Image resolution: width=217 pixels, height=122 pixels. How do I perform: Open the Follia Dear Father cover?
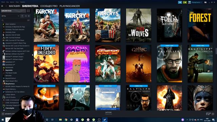tap(170, 25)
